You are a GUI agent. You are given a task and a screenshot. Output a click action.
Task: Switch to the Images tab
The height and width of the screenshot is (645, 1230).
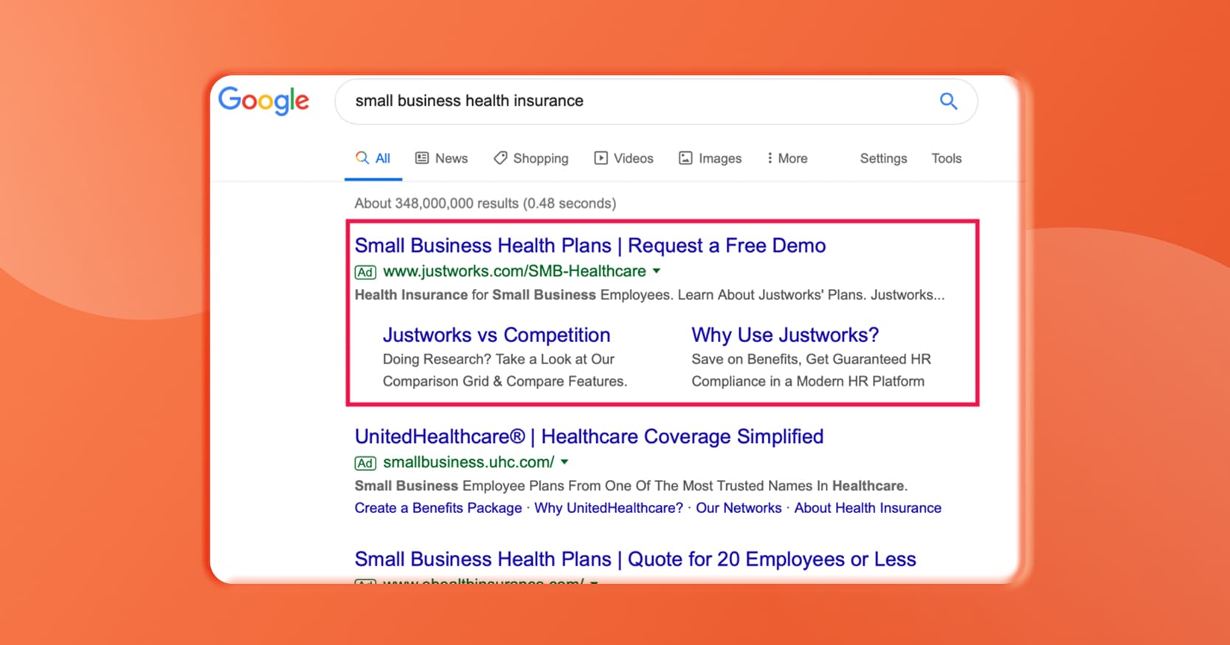point(710,158)
